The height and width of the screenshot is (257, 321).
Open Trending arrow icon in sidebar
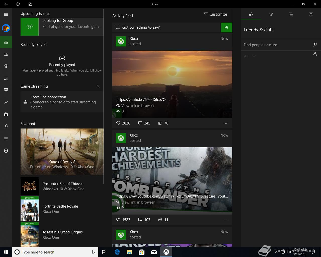click(6, 102)
